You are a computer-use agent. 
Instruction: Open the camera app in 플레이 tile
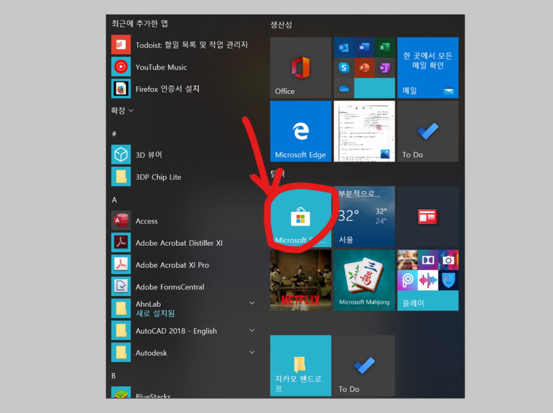click(448, 260)
